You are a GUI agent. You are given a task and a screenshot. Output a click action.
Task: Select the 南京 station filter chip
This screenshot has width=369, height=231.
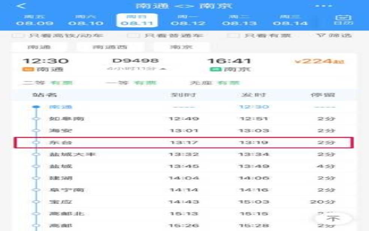tap(181, 47)
